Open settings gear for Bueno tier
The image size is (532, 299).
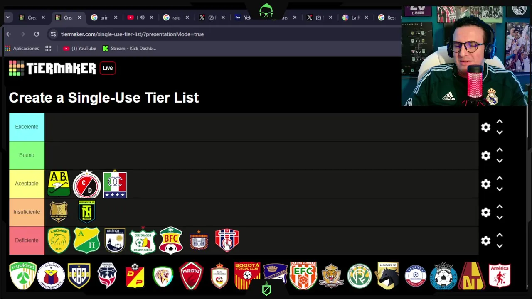485,155
